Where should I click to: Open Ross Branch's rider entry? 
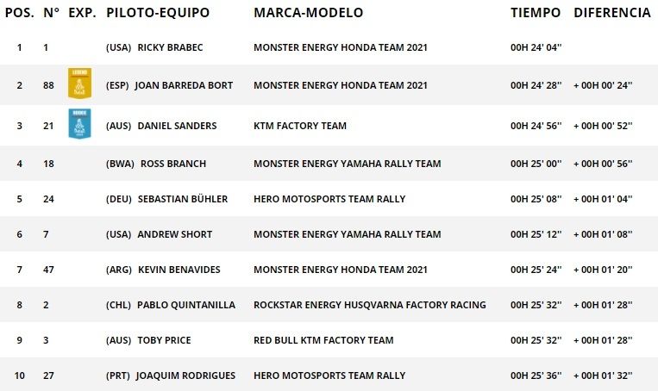pos(172,164)
